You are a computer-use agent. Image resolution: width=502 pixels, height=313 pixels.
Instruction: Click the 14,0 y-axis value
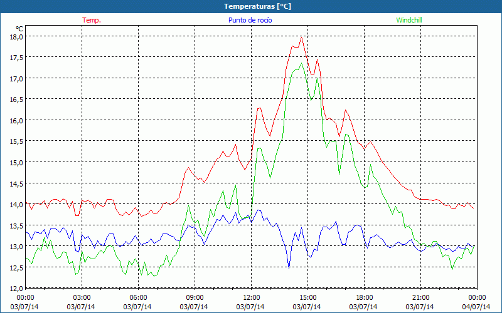click(x=17, y=205)
